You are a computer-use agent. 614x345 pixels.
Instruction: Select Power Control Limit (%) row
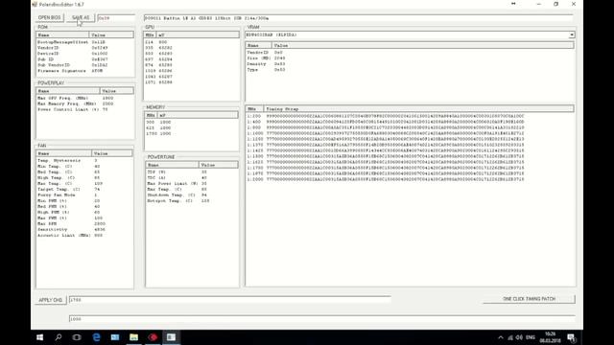pos(84,109)
